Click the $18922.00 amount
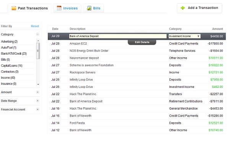The width and height of the screenshot is (231, 144). 216,65
